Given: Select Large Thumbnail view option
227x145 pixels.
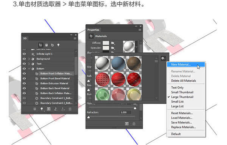Looking at the screenshot, I should tap(182, 97).
